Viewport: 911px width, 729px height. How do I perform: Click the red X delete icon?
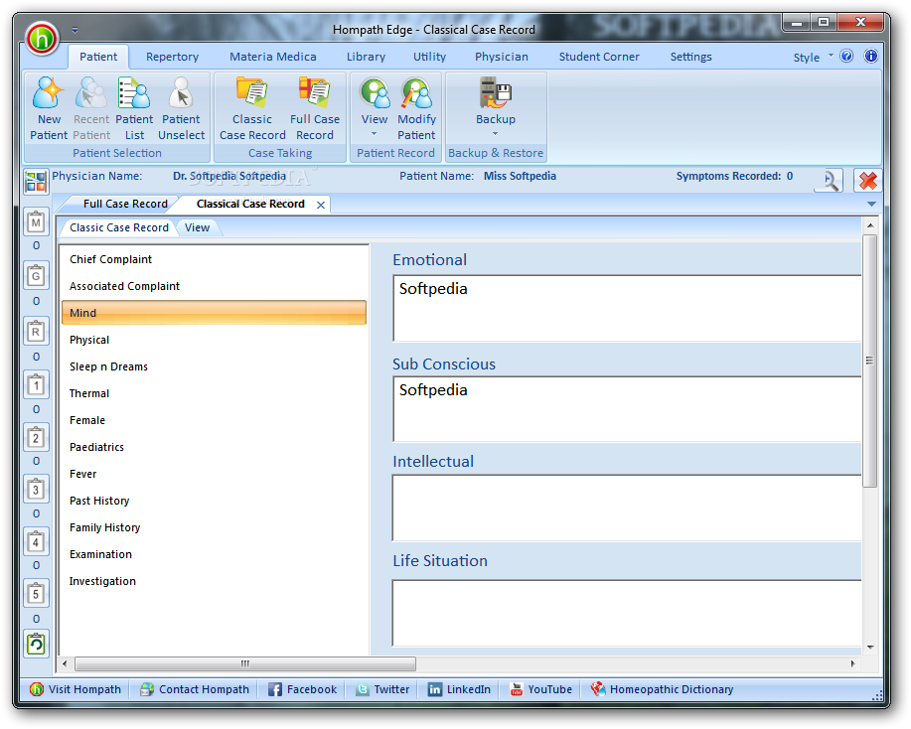coord(867,181)
